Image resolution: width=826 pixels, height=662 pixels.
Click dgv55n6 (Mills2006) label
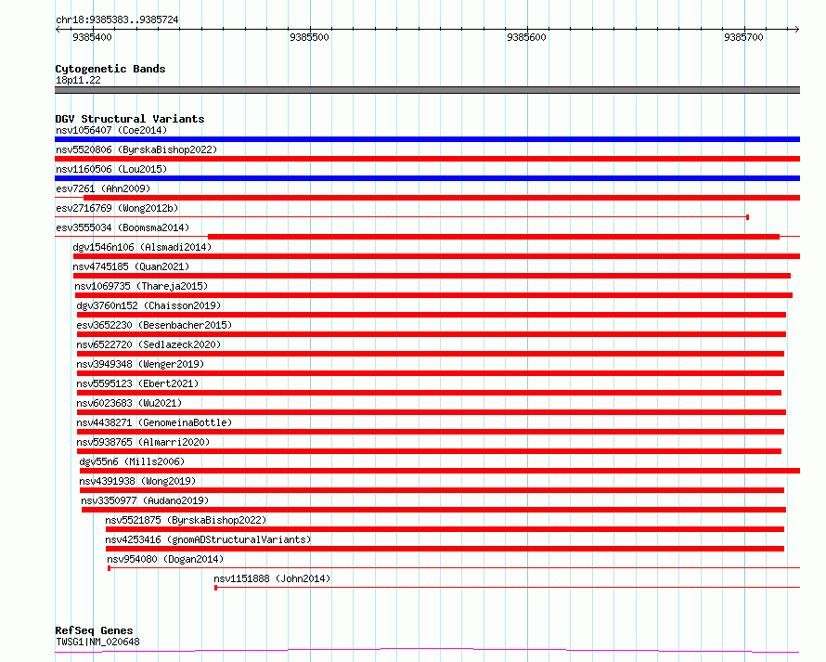click(x=132, y=461)
